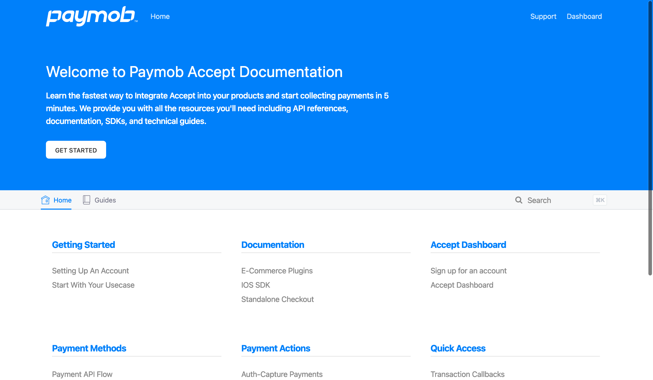Open Sign up for an account

[x=468, y=271]
